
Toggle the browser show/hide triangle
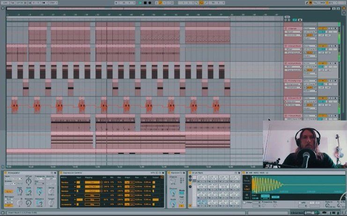pyautogui.click(x=3, y=8)
